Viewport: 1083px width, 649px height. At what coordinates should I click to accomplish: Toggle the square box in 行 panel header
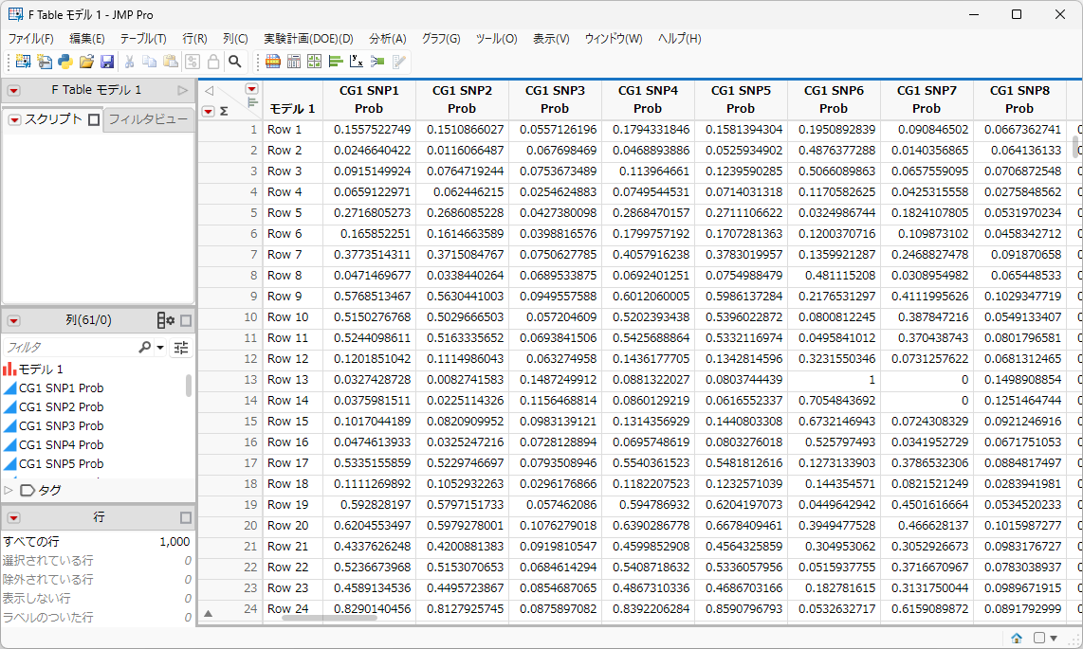[186, 517]
